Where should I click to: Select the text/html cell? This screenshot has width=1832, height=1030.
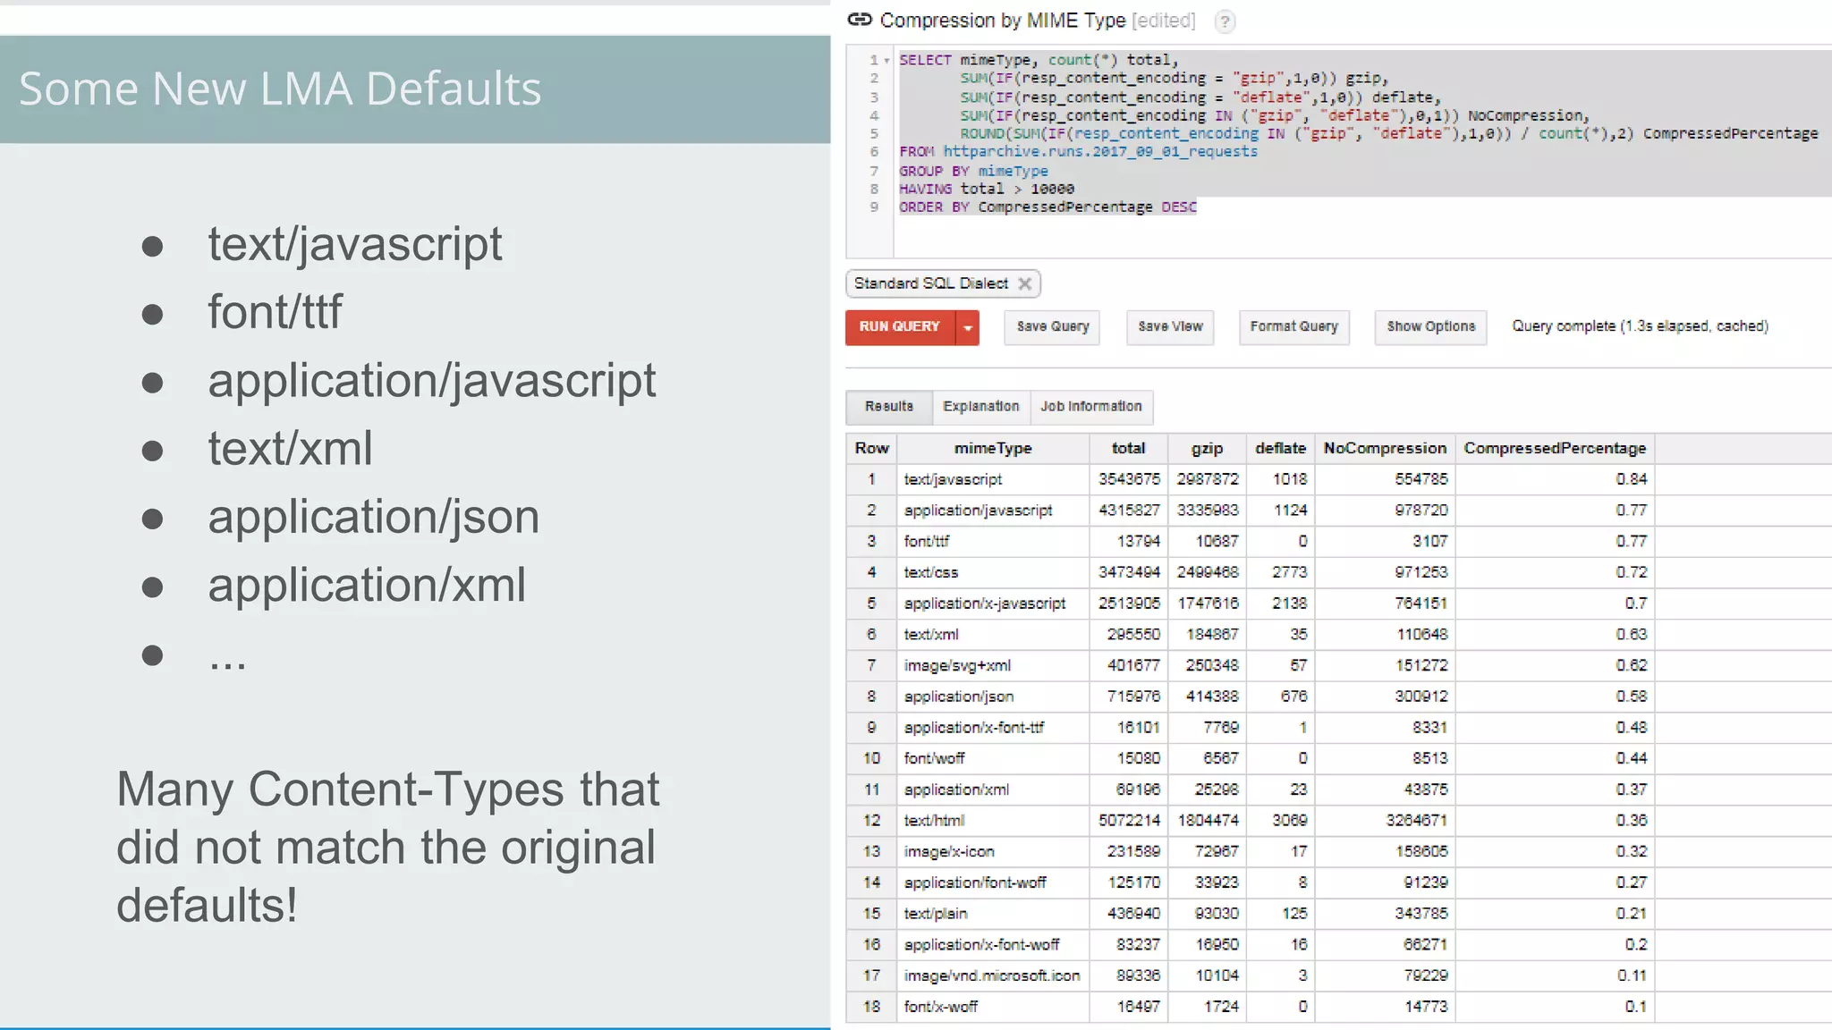click(993, 821)
